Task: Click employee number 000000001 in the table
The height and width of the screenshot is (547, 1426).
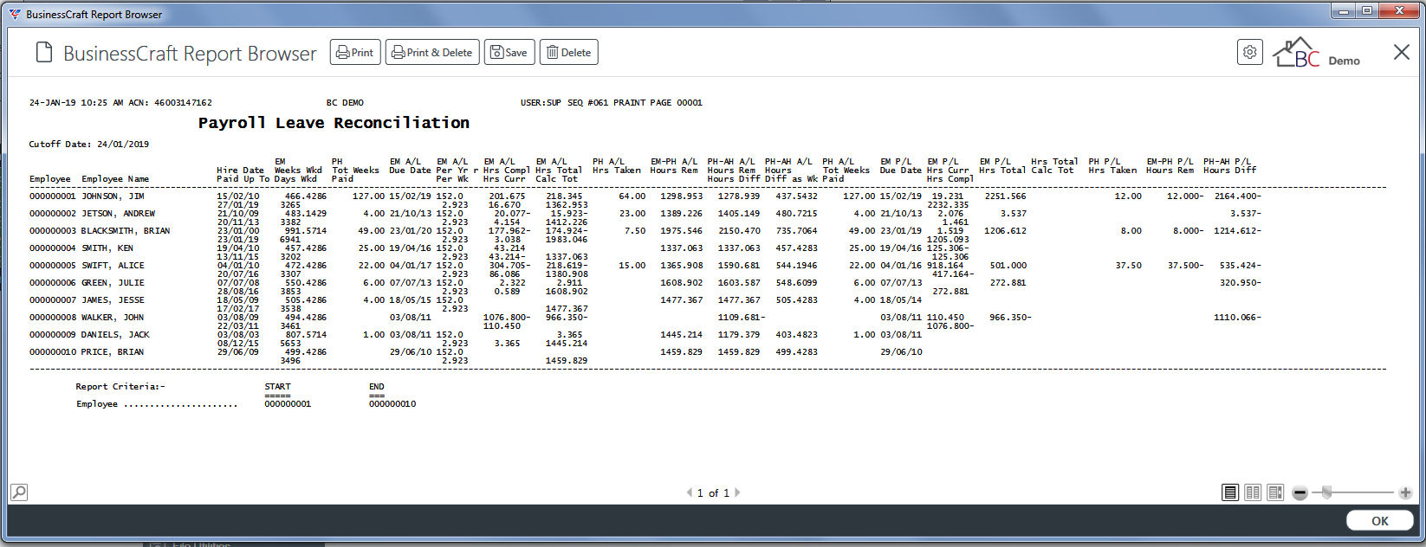Action: click(53, 196)
